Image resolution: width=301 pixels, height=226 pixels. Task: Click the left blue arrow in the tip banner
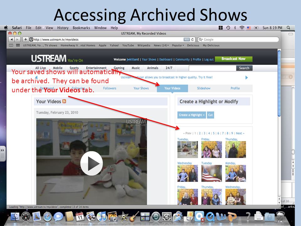pyautogui.click(x=36, y=78)
